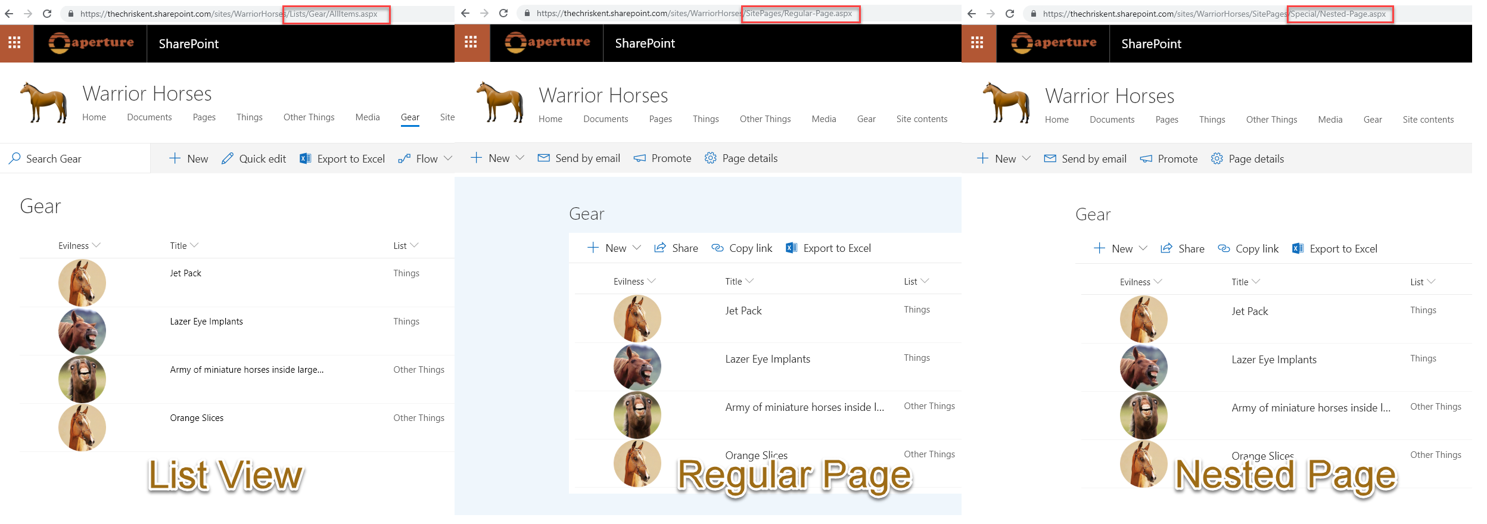
Task: Click Warrior Horses site logo in Nested Page window
Action: click(x=1007, y=103)
